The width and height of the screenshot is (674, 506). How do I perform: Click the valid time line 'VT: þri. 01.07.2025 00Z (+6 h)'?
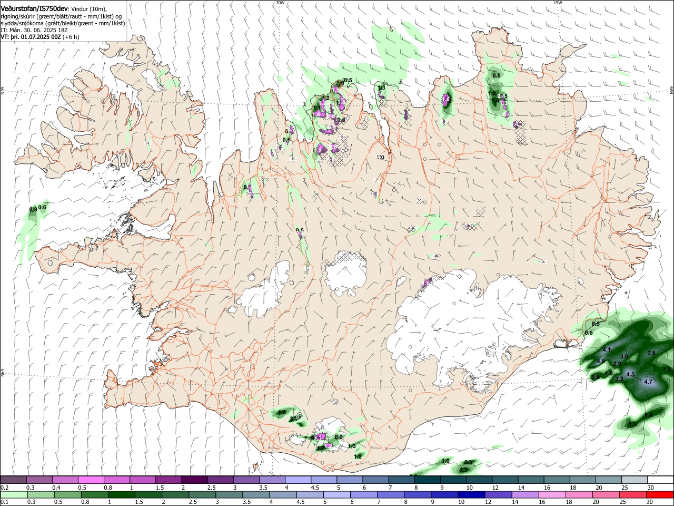(40, 37)
